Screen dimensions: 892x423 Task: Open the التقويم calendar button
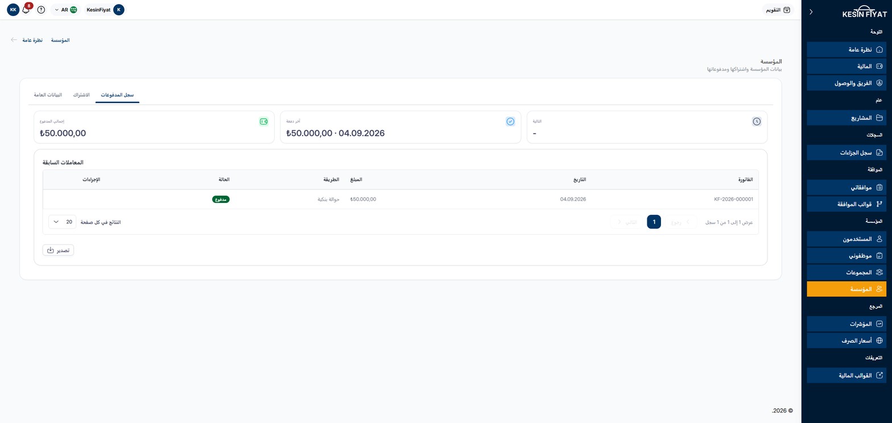click(x=778, y=10)
